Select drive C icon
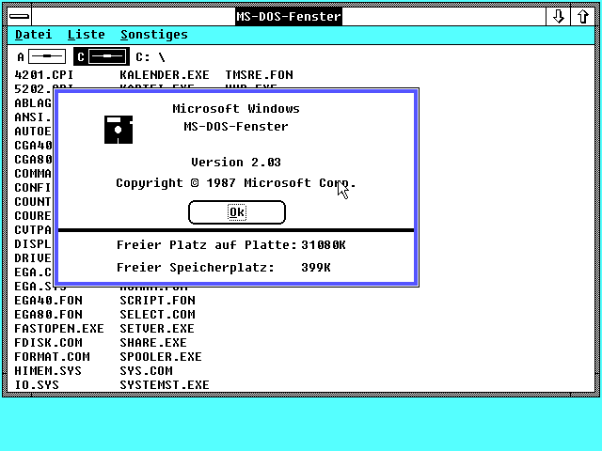This screenshot has height=451, width=602. (102, 56)
